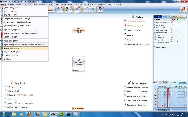The width and height of the screenshot is (188, 117).
Task: Click the Pokaż wykres pie chart icon
Action: pyautogui.click(x=155, y=47)
